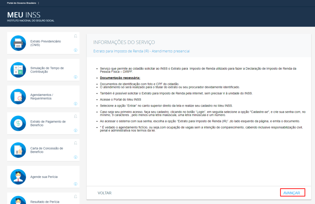Click the lock icon on Carta de Concessão card
Screen dimensions: 315x204
point(76,143)
